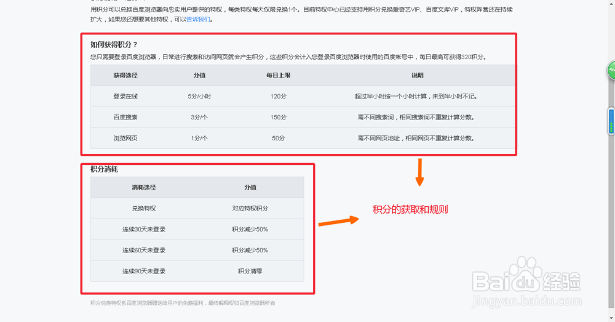
Task: Click the 分值 header in the earning table
Action: [199, 75]
